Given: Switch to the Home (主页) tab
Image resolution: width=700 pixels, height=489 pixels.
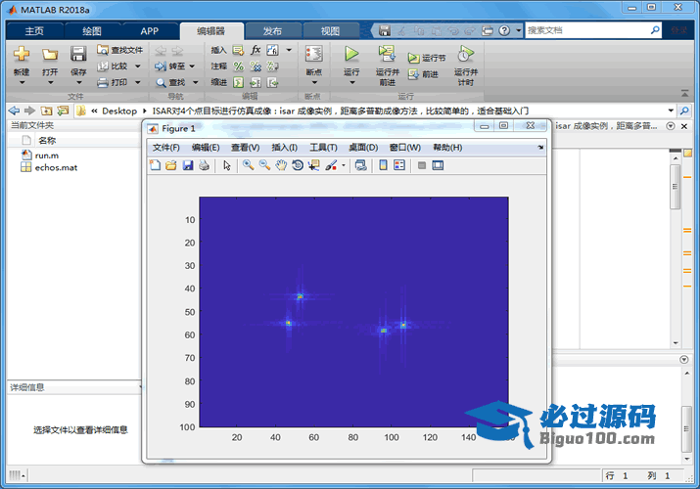Looking at the screenshot, I should pos(34,30).
